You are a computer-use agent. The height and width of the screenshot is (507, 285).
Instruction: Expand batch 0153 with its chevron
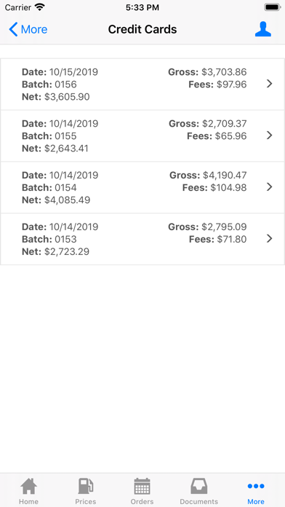tap(270, 239)
